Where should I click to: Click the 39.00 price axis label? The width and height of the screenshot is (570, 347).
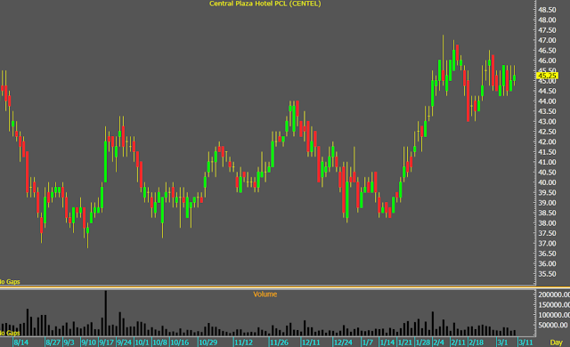[547, 203]
